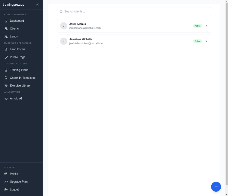This screenshot has width=228, height=196.
Task: Click the magnifier icon in search bar
Action: pos(61,12)
